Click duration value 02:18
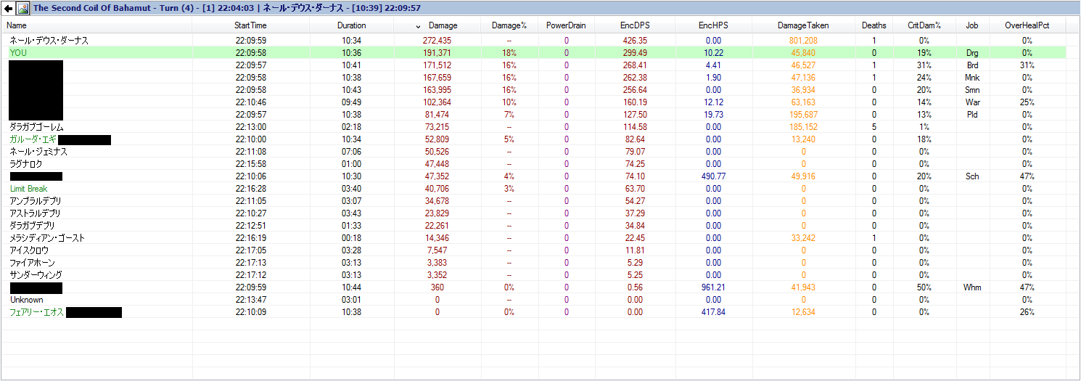Viewport: 1081px width, 384px height. (x=352, y=127)
